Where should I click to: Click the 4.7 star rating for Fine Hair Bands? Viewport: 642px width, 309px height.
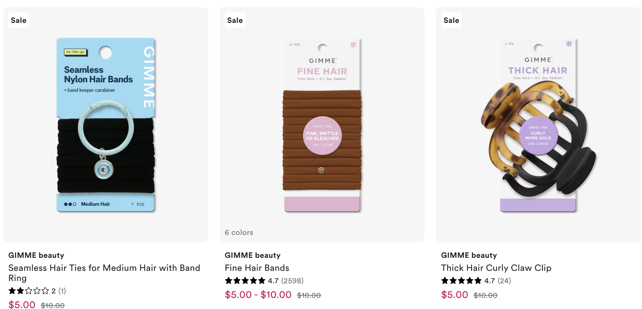click(245, 281)
